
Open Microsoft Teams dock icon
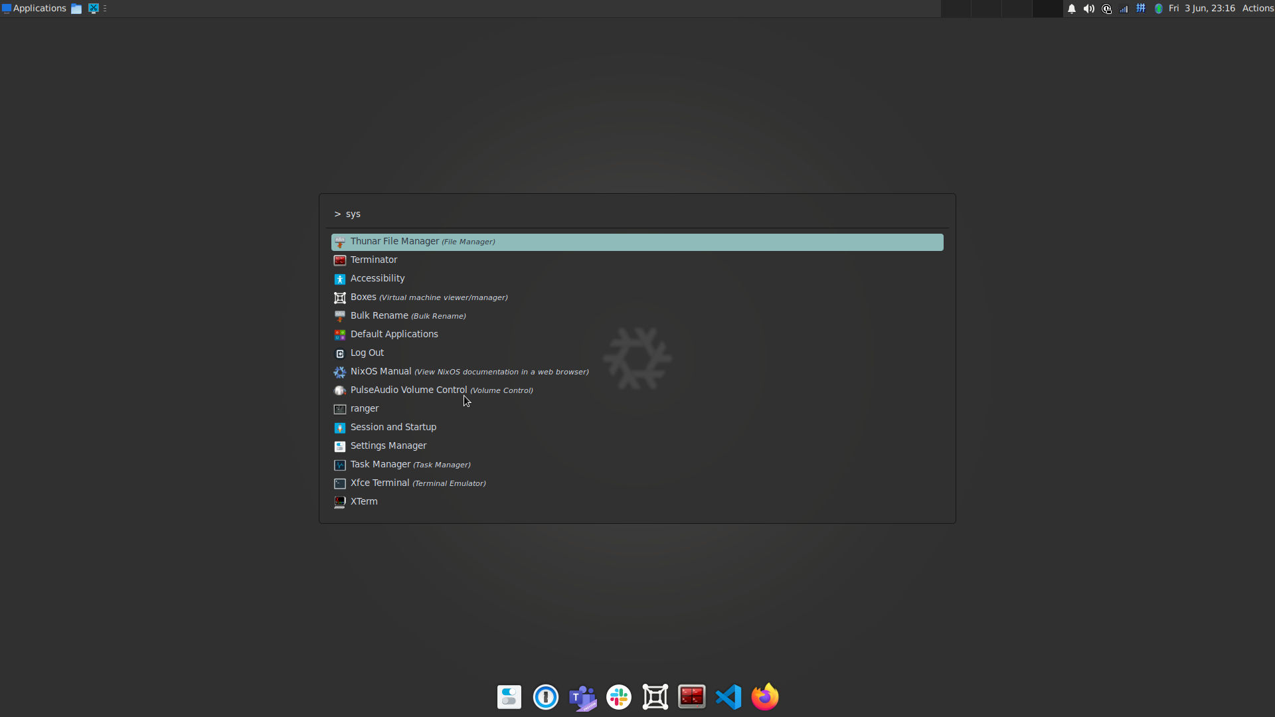(582, 697)
